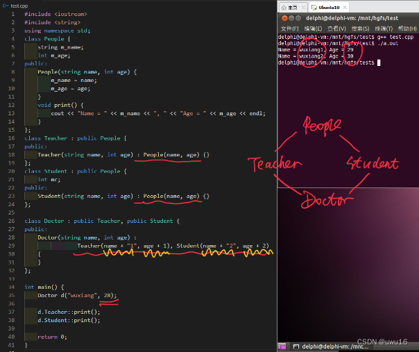Image resolution: width=419 pixels, height=352 pixels.
Task: Click the delphi@delphi-vm: /mnt... taskbar button
Action: point(330,346)
